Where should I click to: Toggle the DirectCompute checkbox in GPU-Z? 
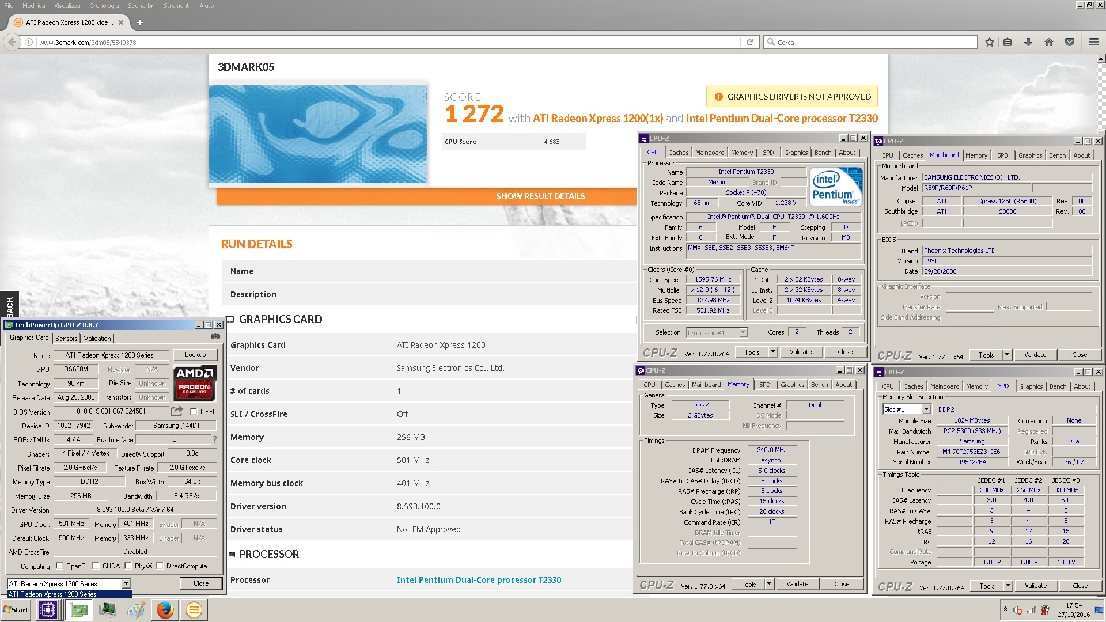pyautogui.click(x=160, y=566)
